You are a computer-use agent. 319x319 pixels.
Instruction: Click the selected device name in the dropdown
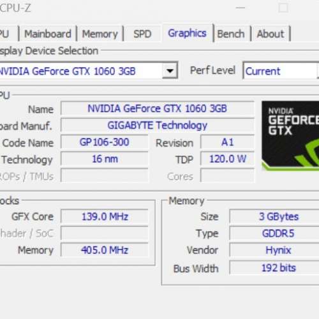(x=67, y=71)
